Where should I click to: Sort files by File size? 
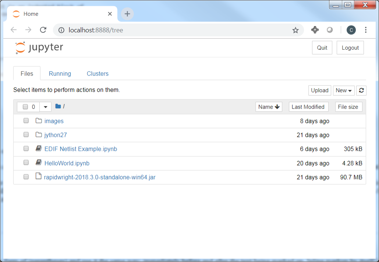(348, 107)
